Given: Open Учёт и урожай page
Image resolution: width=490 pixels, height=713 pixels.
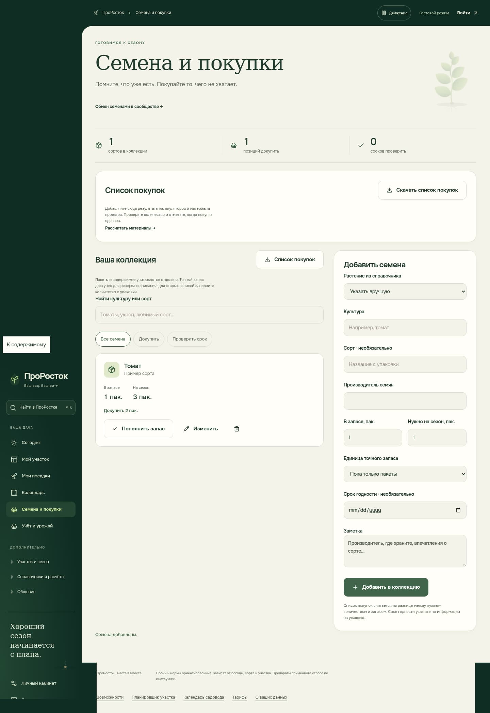Looking at the screenshot, I should [x=41, y=526].
